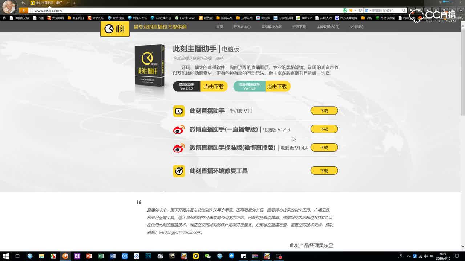
Task: Open the Windows Start menu
Action: [5, 256]
